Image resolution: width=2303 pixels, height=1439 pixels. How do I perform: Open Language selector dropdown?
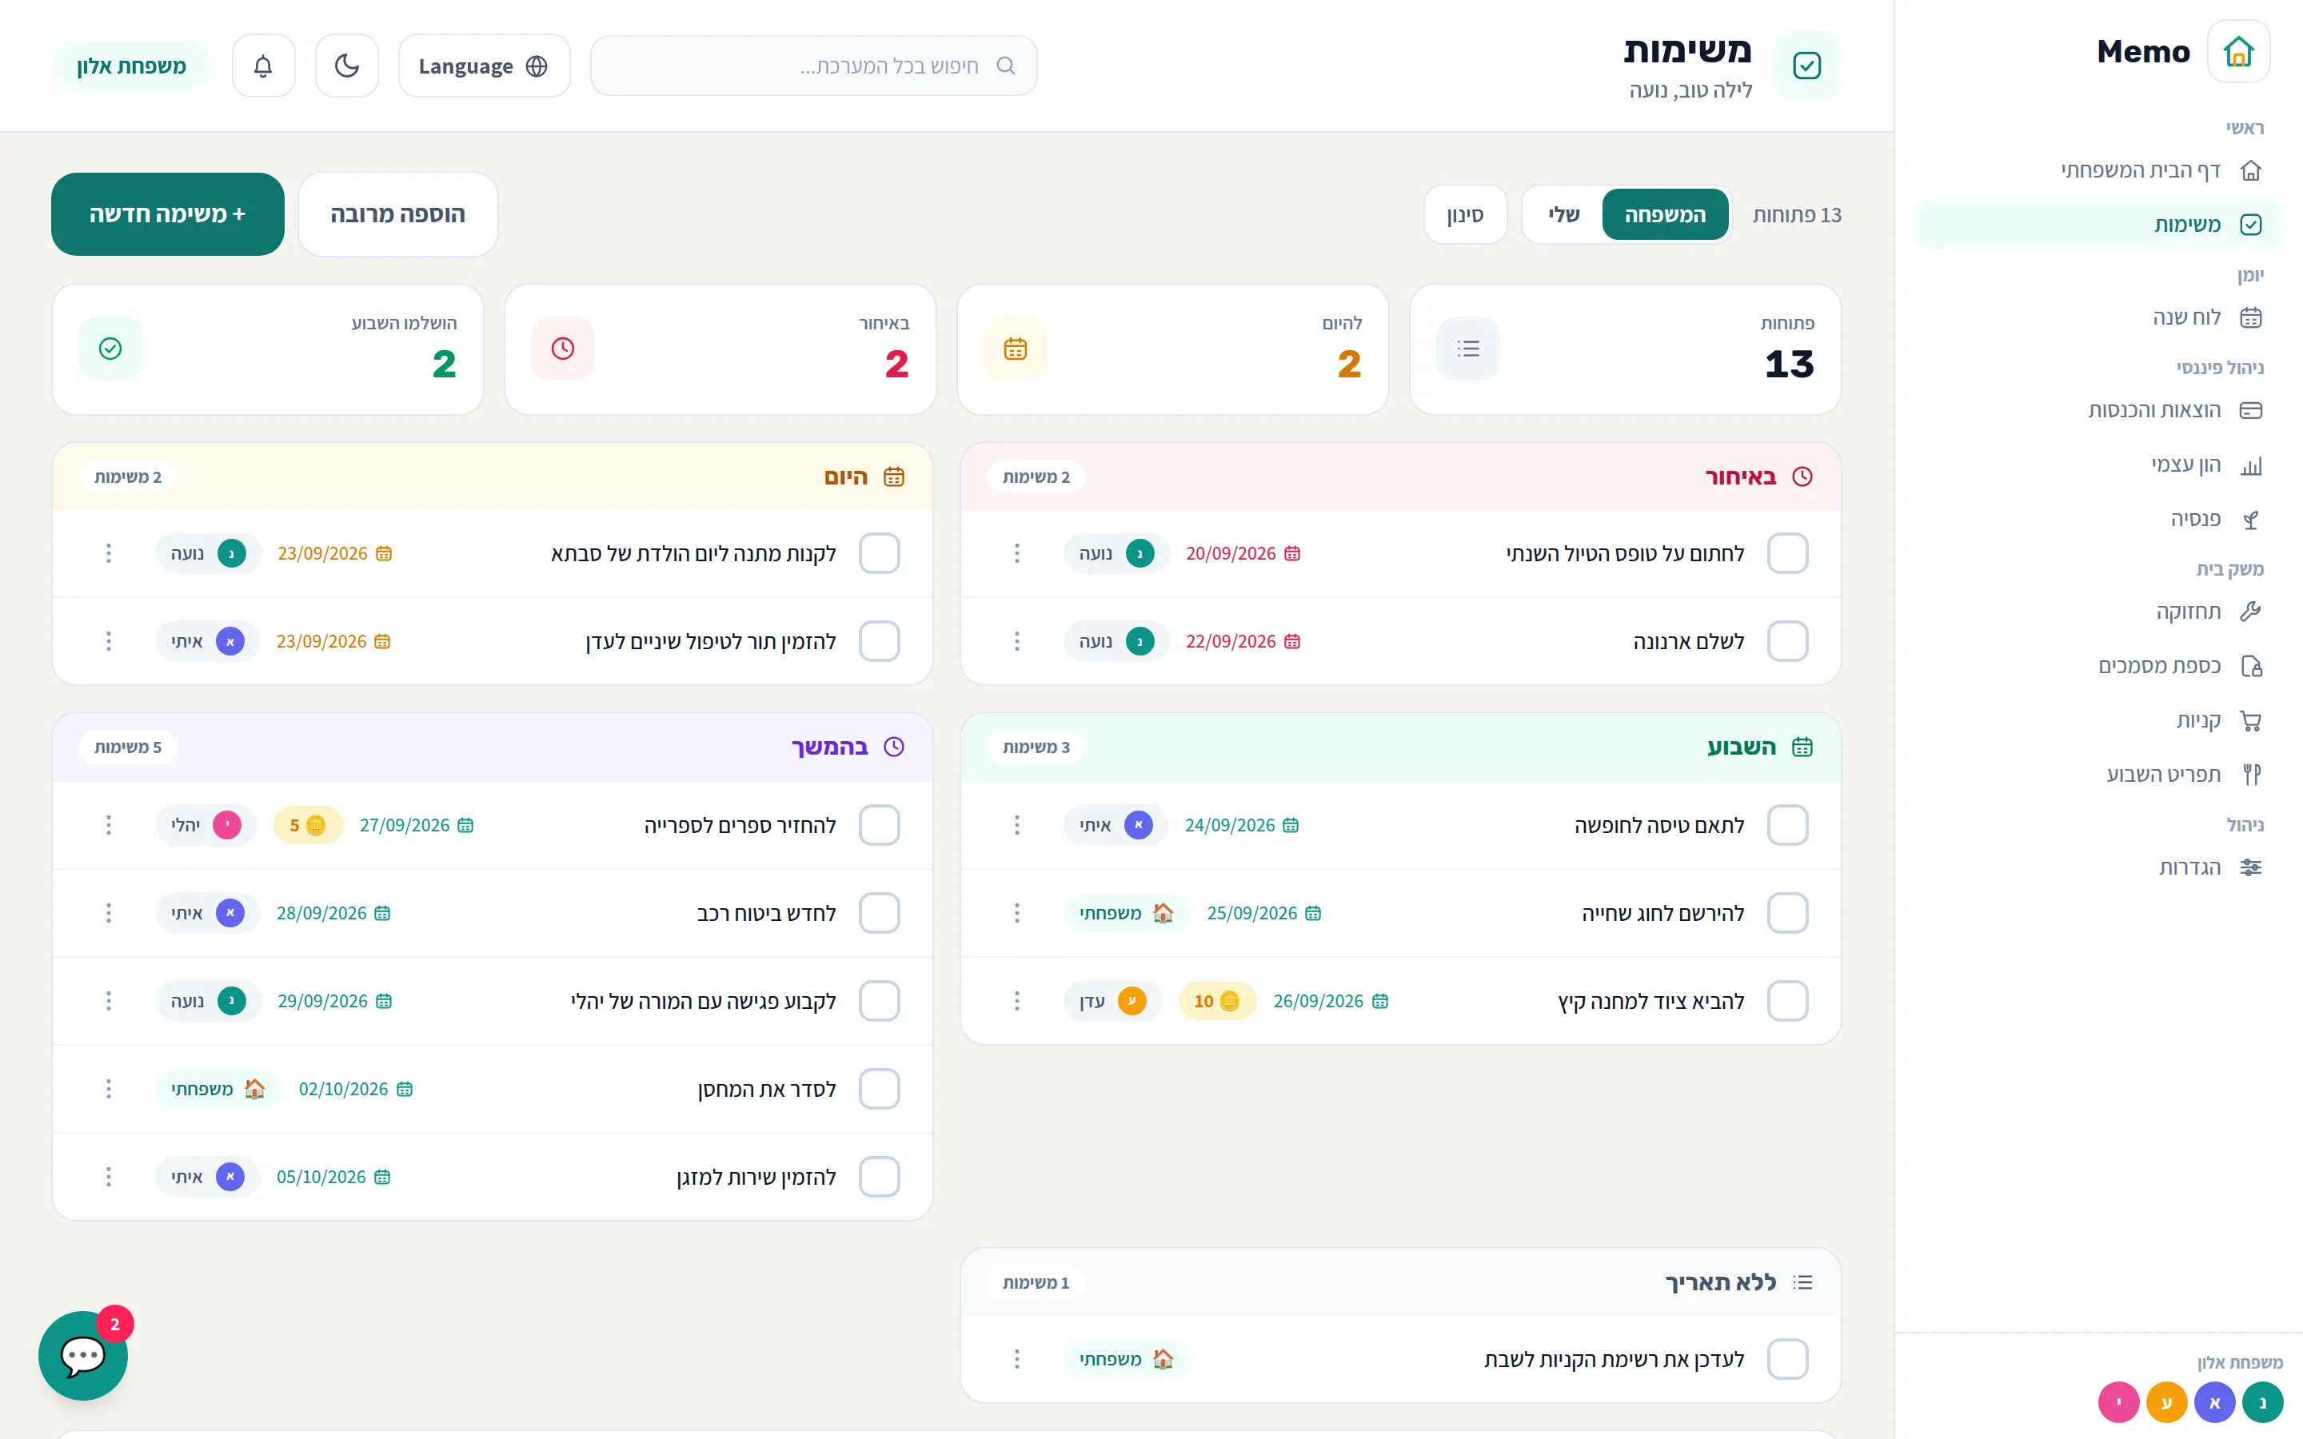pyautogui.click(x=485, y=66)
